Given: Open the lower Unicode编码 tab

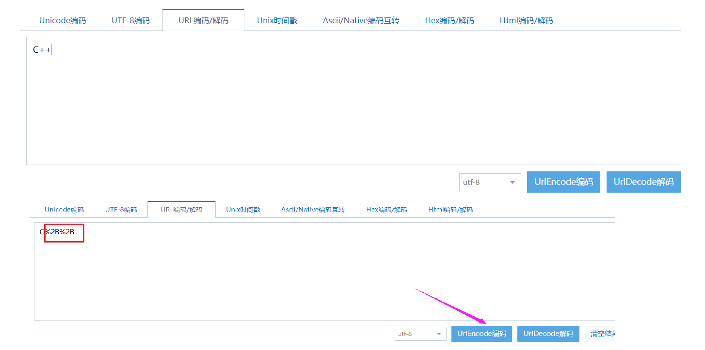Looking at the screenshot, I should pos(64,210).
